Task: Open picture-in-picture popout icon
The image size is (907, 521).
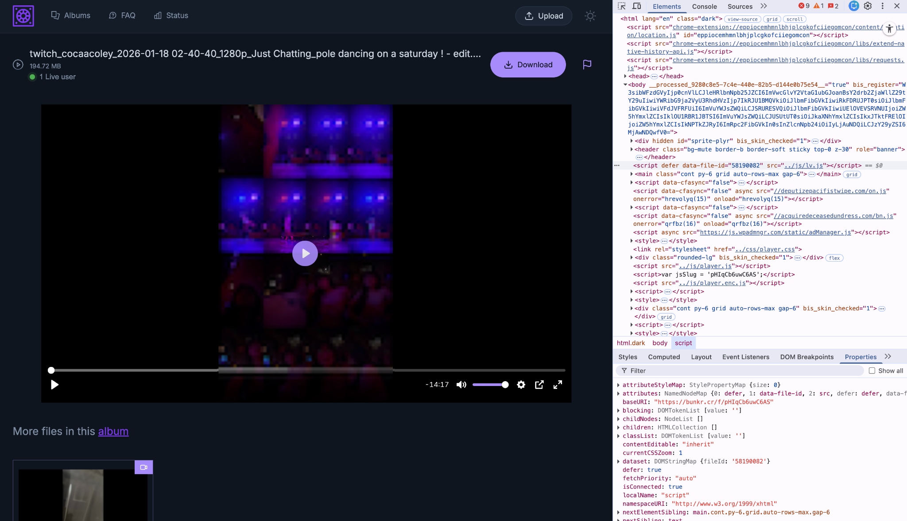Action: pyautogui.click(x=539, y=385)
